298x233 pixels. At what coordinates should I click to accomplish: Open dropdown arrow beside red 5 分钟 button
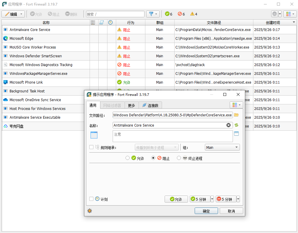238,199
